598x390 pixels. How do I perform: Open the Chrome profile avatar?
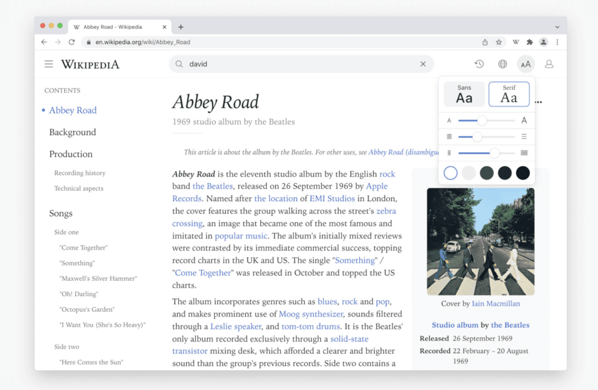click(544, 43)
